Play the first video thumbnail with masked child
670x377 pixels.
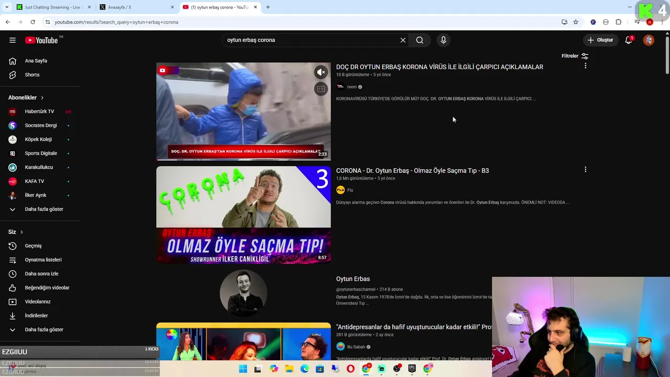243,112
